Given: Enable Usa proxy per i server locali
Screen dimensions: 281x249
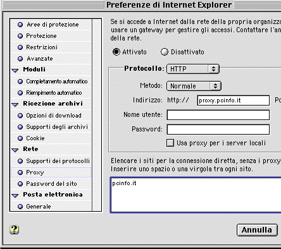Looking at the screenshot, I should point(170,143).
